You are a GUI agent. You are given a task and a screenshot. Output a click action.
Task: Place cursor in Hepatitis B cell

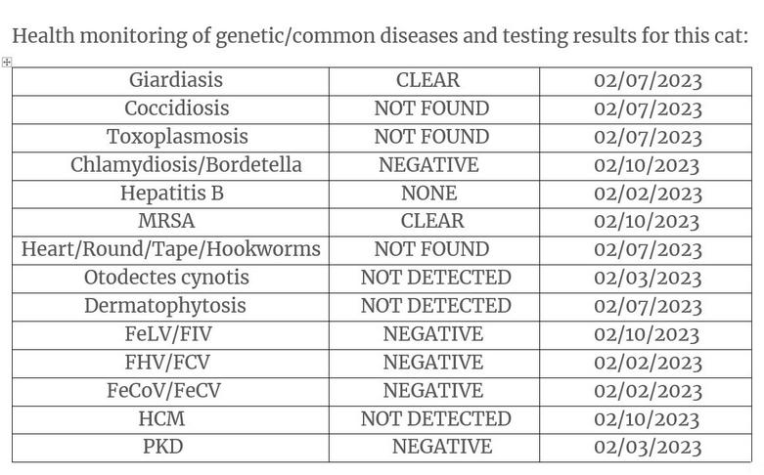tap(170, 194)
